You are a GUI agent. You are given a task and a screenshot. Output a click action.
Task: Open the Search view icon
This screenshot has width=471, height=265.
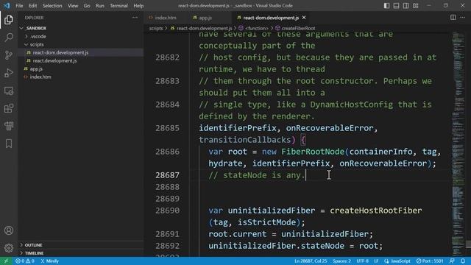tap(9, 38)
